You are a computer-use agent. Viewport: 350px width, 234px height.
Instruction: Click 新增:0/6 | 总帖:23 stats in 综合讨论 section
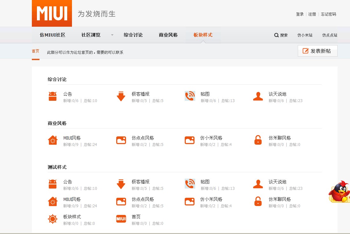click(x=285, y=101)
